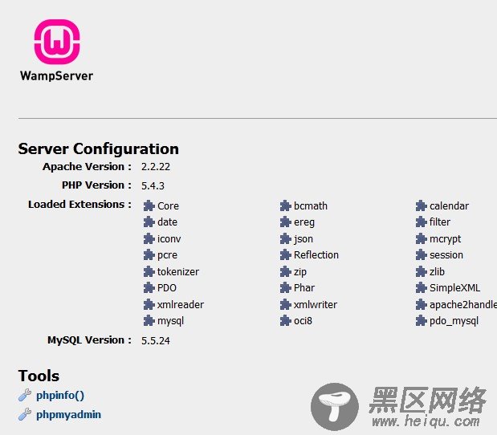Click the puzzle icon beside Reflection
The image size is (497, 435).
click(285, 254)
